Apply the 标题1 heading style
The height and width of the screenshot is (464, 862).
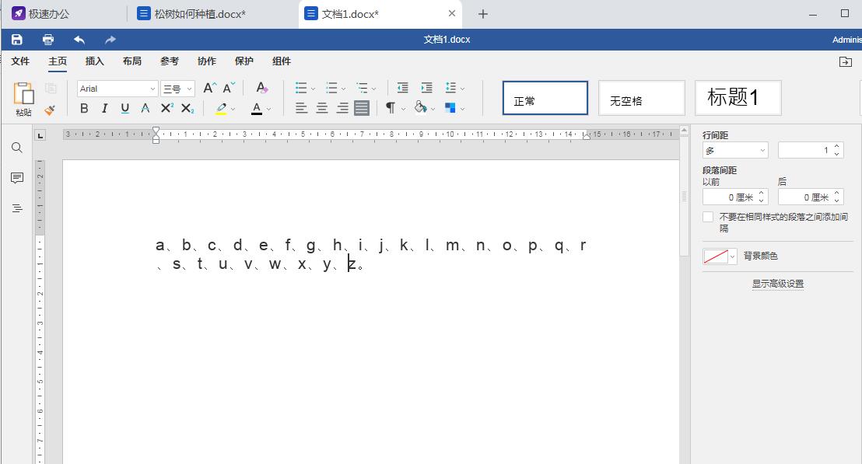tap(738, 98)
